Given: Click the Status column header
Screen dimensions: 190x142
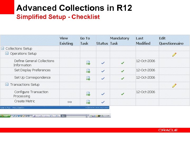Looking at the screenshot, I should (x=102, y=43).
